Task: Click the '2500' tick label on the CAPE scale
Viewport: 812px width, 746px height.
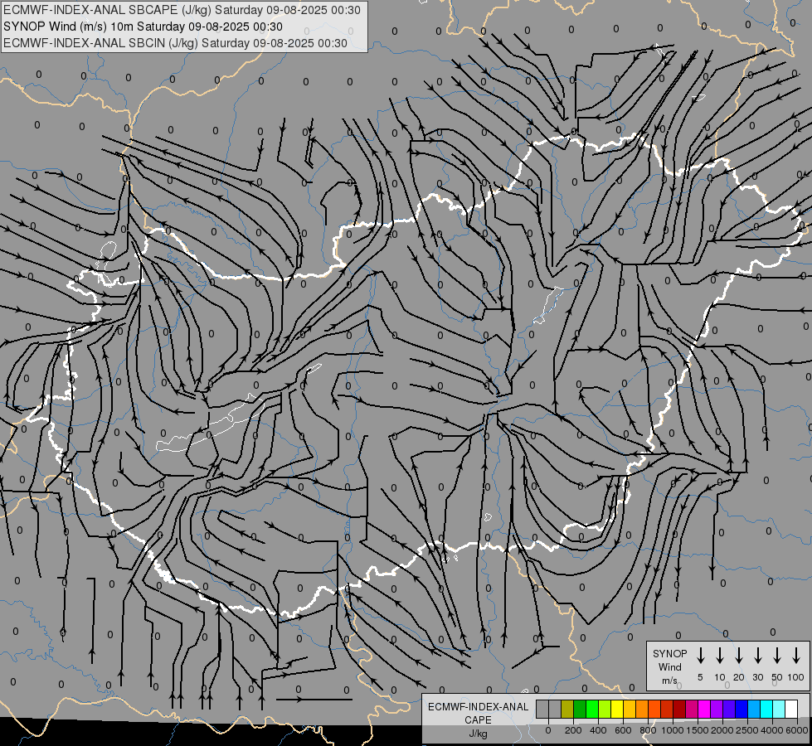Action: [747, 730]
